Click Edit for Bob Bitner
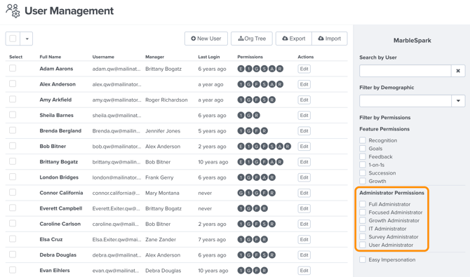470x277 pixels. (x=304, y=147)
